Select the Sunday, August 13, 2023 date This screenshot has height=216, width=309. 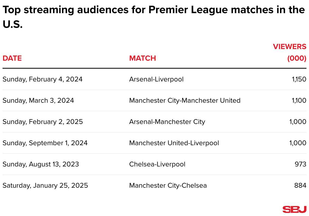41,164
